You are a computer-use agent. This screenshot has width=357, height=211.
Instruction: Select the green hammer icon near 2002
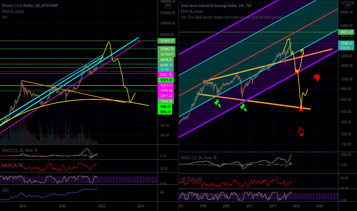point(218,103)
